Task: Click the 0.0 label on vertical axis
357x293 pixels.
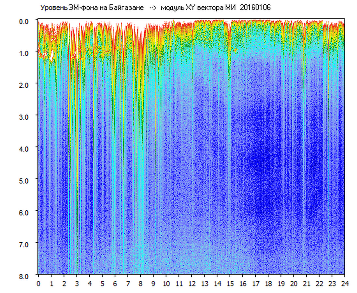Action: (x=24, y=21)
